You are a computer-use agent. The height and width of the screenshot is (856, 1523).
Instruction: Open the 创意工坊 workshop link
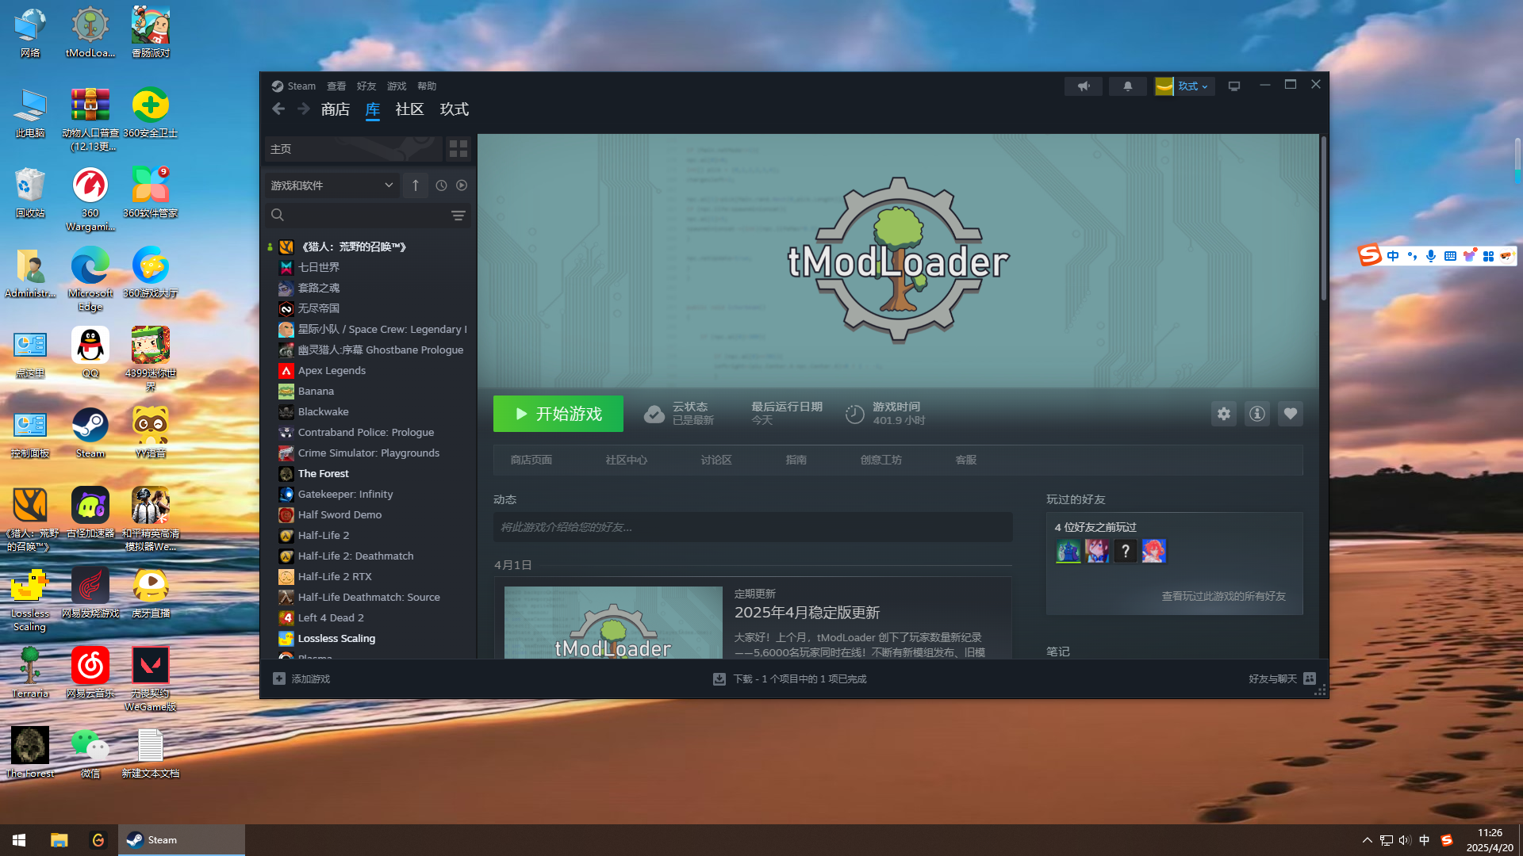pos(881,460)
